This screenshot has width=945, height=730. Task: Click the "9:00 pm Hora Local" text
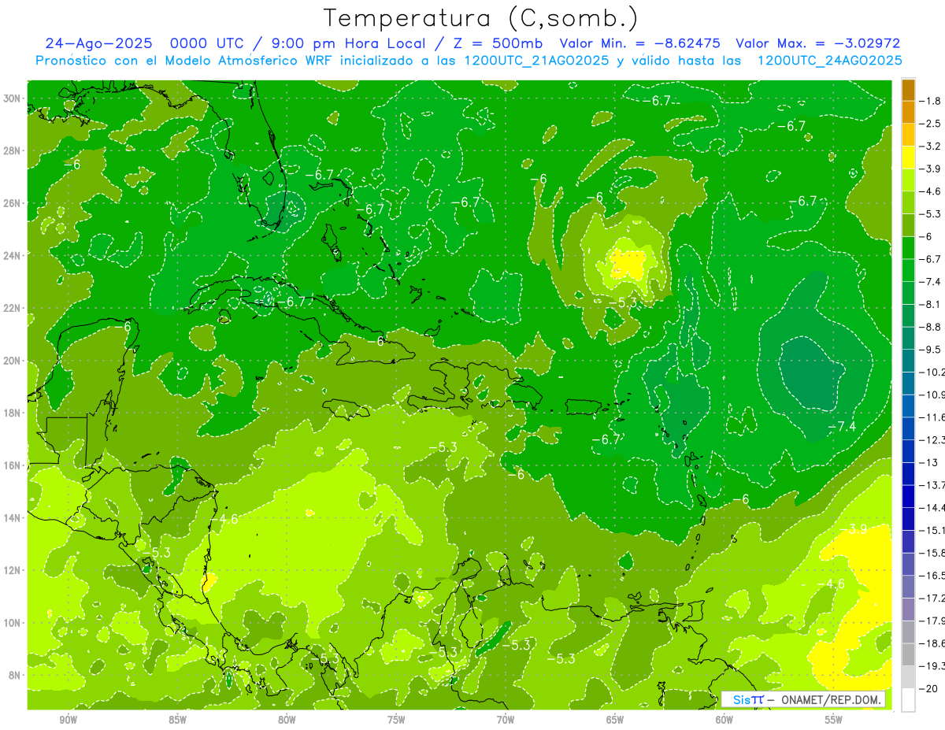point(347,43)
